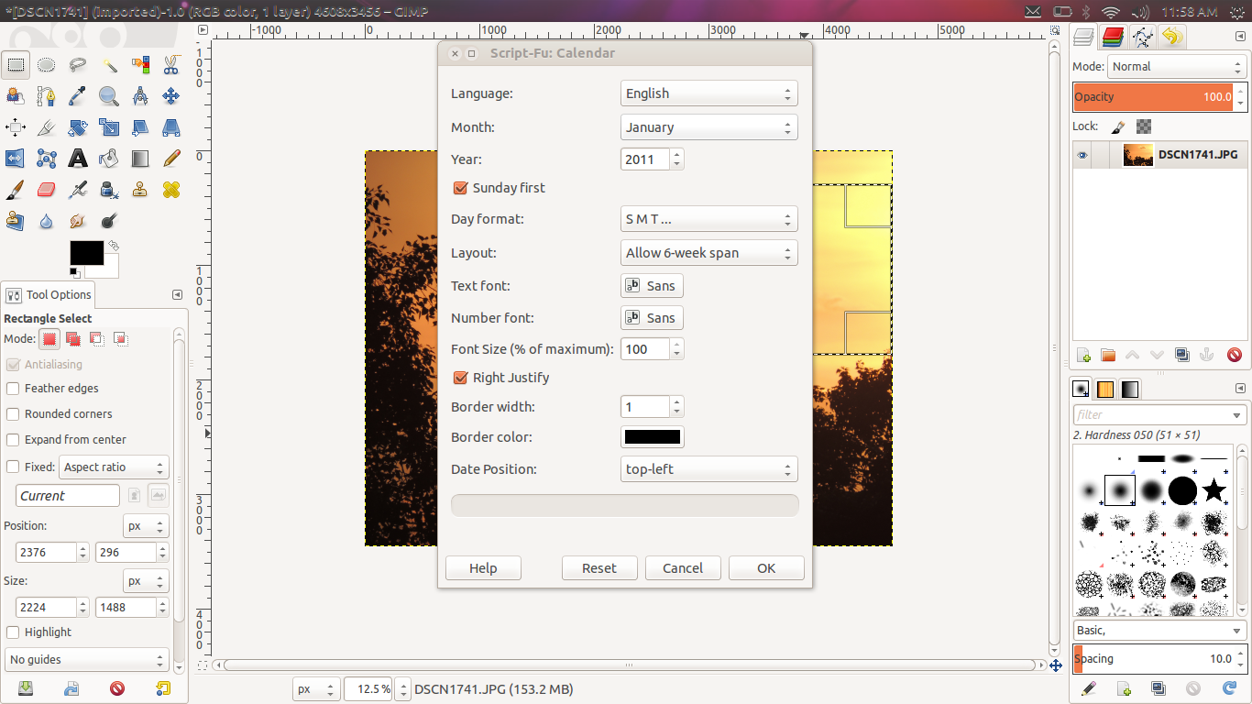Switch to the Undo History tab

1171,38
